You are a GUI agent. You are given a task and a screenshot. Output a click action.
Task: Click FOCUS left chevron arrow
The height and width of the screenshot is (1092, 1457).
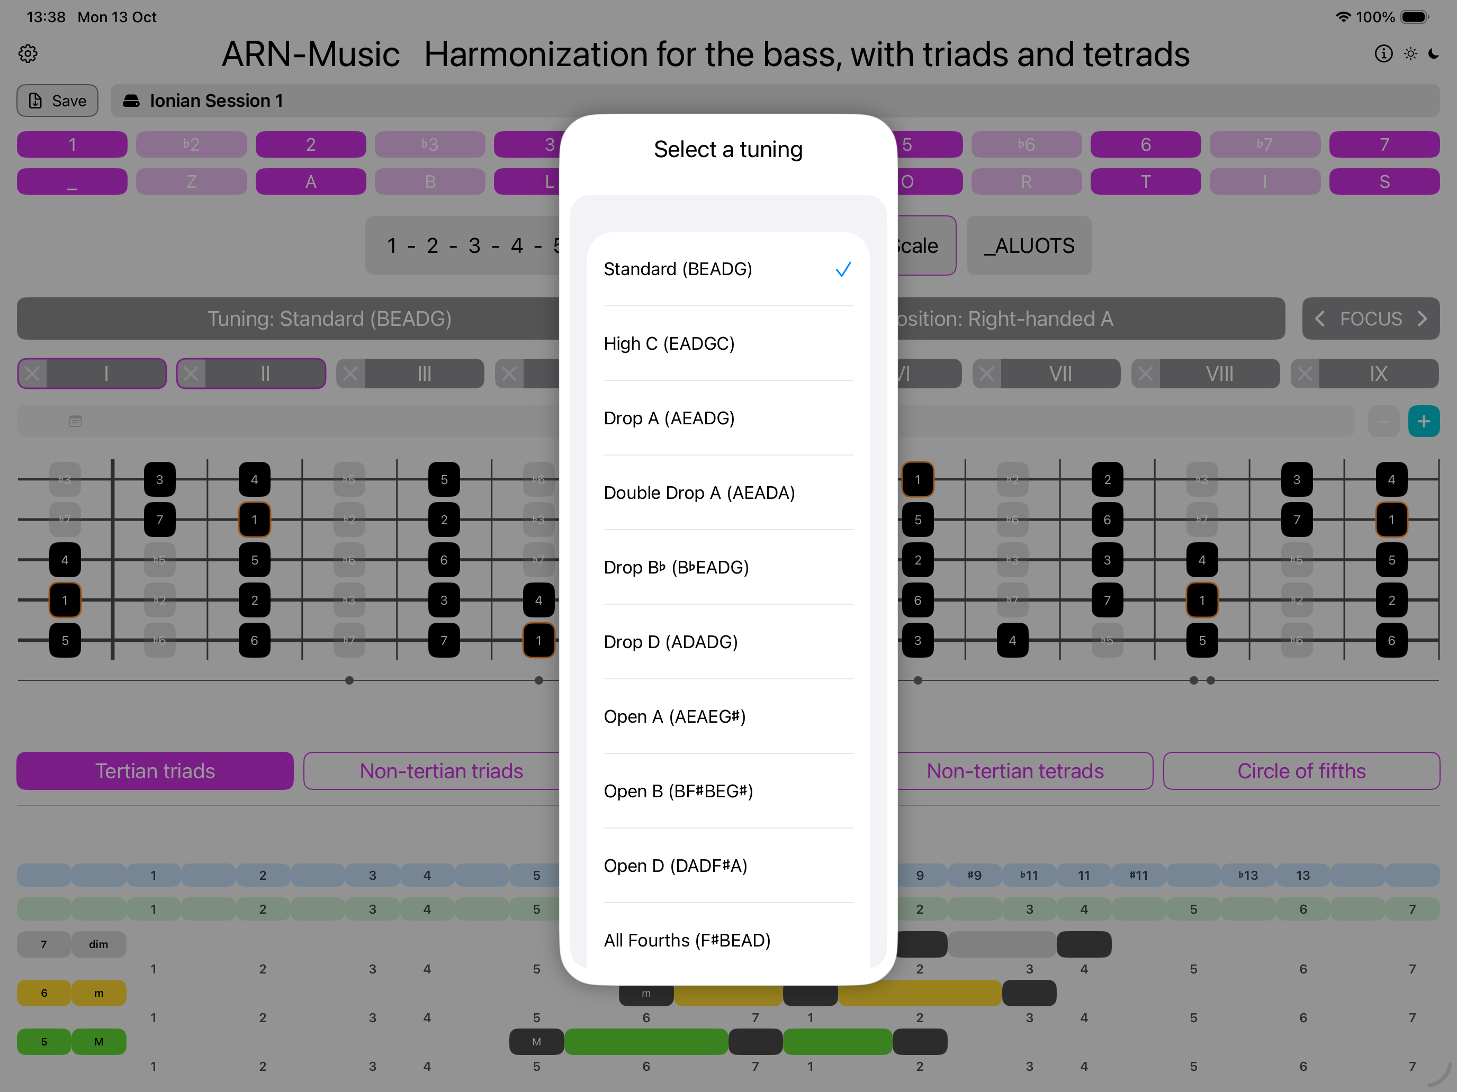coord(1320,319)
